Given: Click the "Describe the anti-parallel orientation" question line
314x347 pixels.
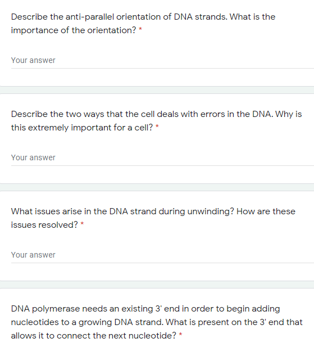Looking at the screenshot, I should pyautogui.click(x=143, y=17).
